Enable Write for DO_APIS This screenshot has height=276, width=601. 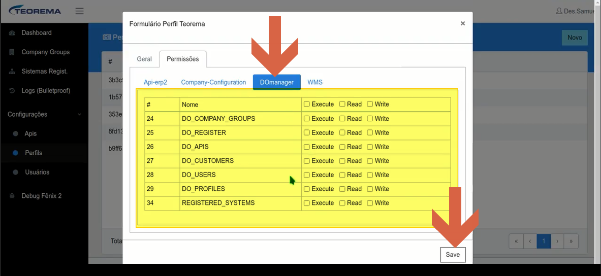pos(370,147)
